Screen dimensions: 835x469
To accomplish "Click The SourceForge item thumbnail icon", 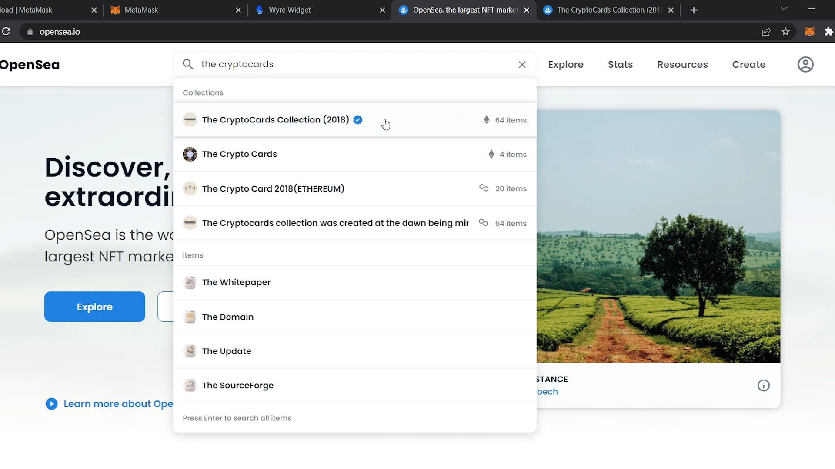I will tap(190, 386).
